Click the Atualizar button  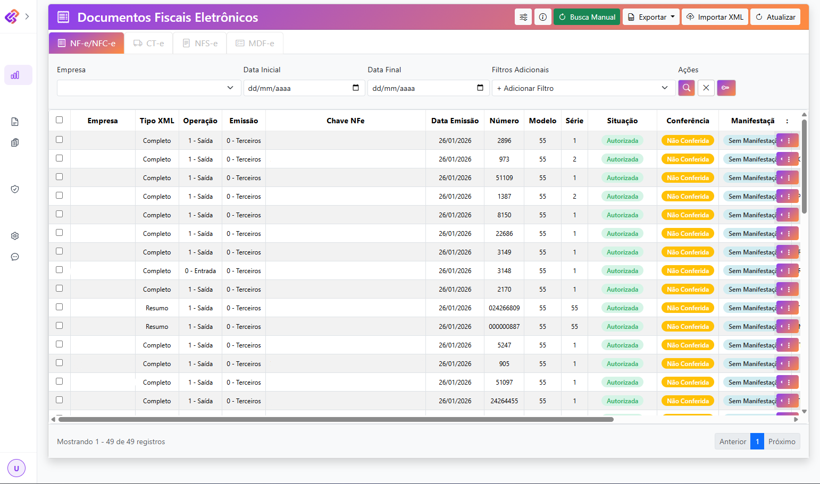(775, 17)
